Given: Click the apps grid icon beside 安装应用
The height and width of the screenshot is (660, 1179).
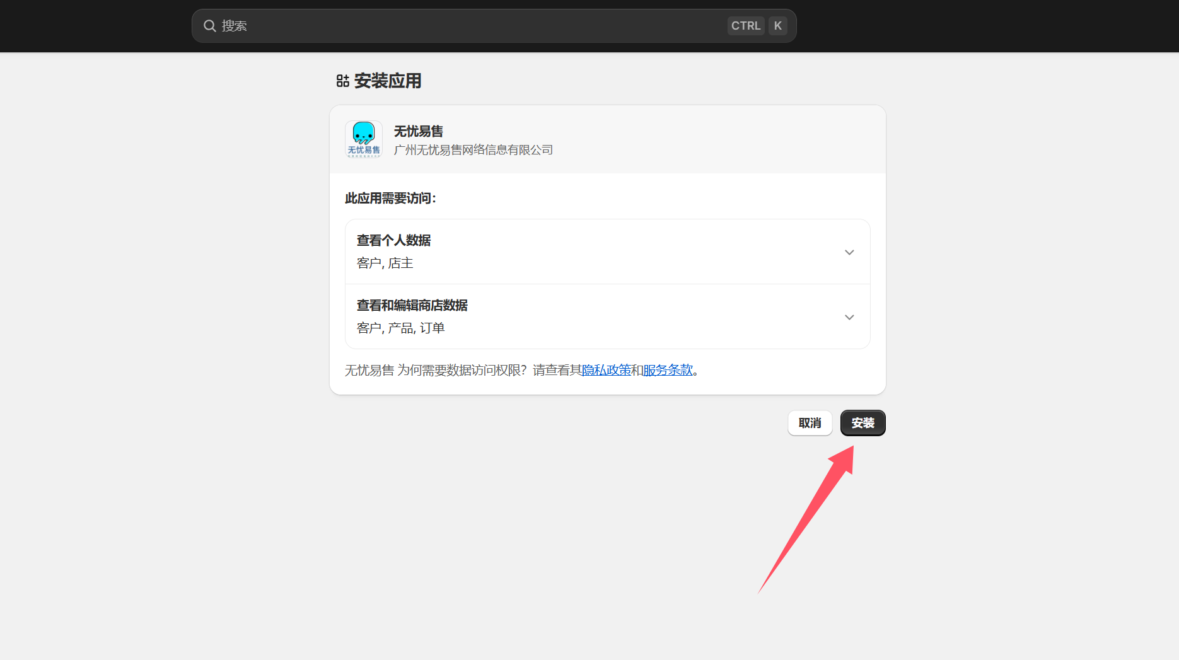Looking at the screenshot, I should (x=342, y=81).
